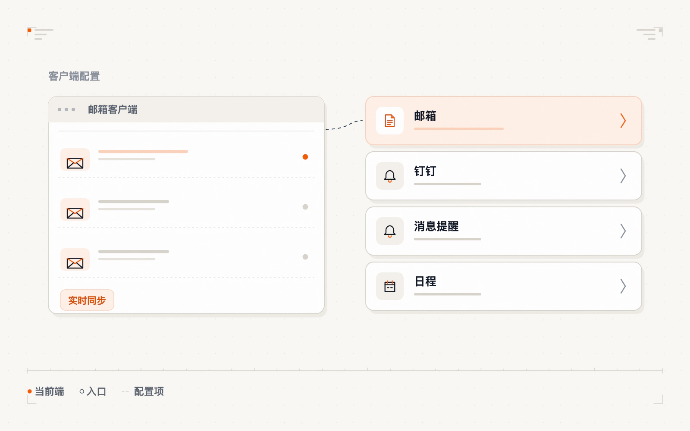Click the bell icon beside 钉钉
690x431 pixels.
(x=390, y=176)
